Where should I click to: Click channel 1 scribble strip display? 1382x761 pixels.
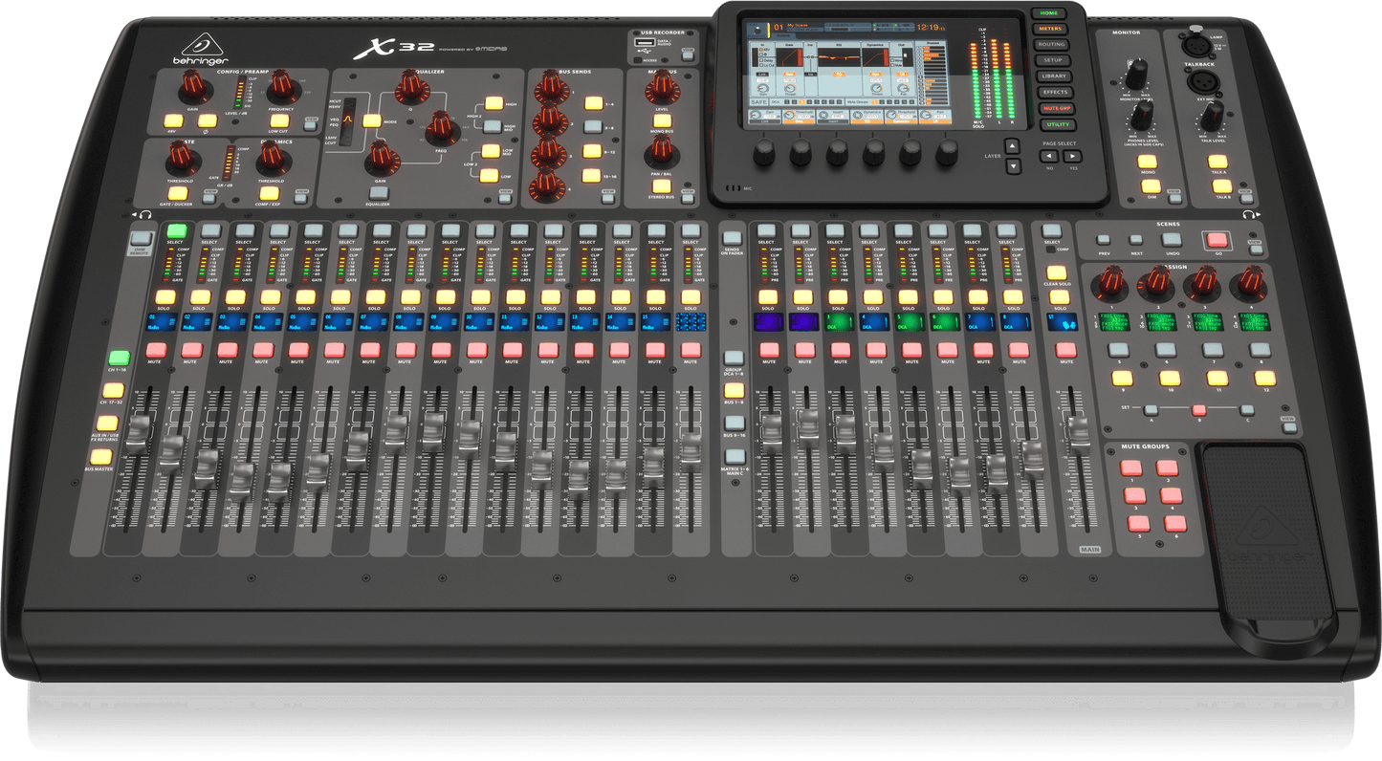tap(162, 322)
